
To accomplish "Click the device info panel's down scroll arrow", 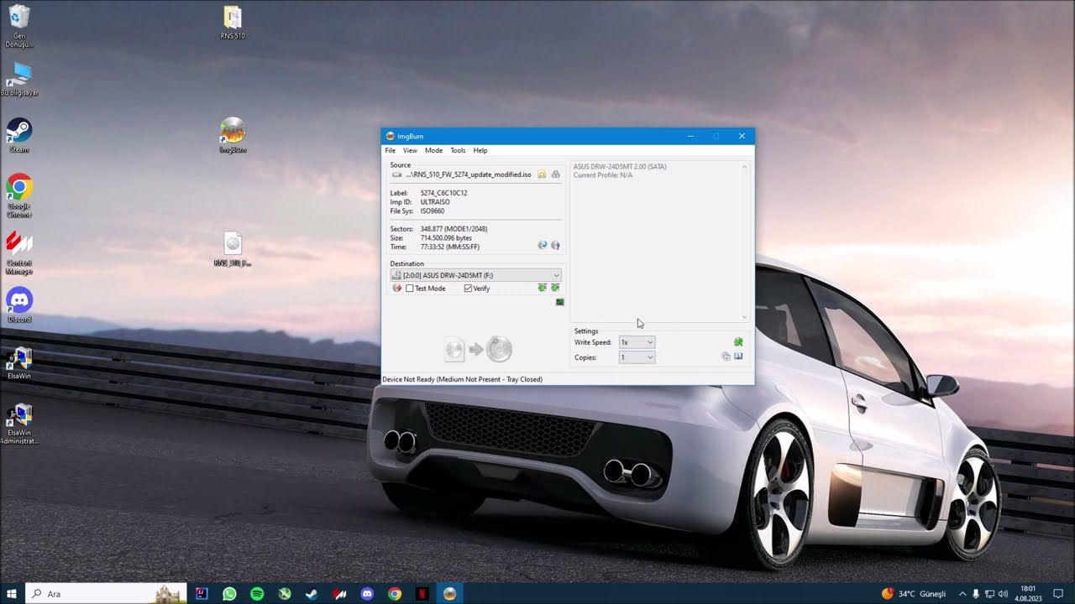I will (744, 317).
